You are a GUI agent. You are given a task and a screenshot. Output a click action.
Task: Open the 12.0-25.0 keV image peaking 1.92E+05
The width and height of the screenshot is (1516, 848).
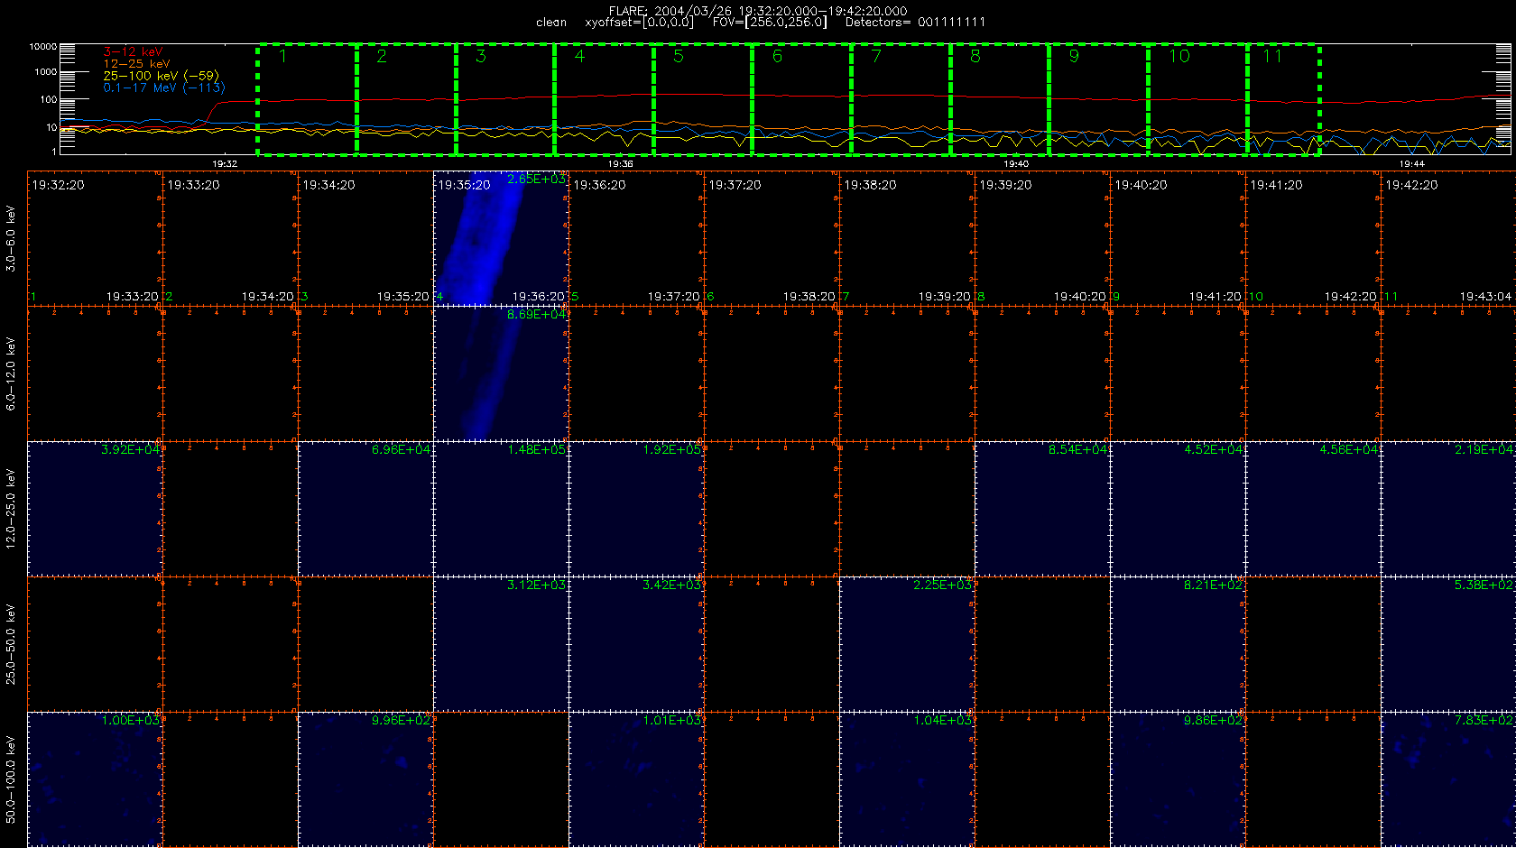coord(636,509)
